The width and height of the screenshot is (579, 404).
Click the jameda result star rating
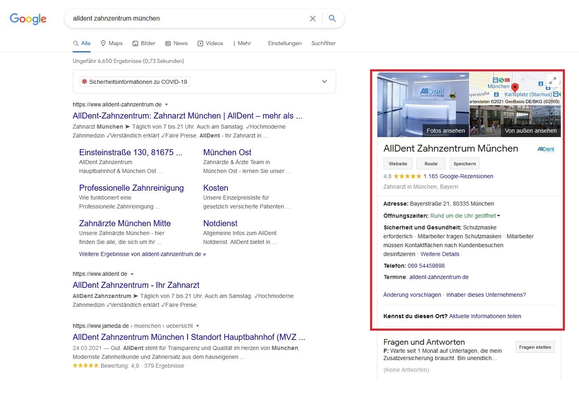85,366
